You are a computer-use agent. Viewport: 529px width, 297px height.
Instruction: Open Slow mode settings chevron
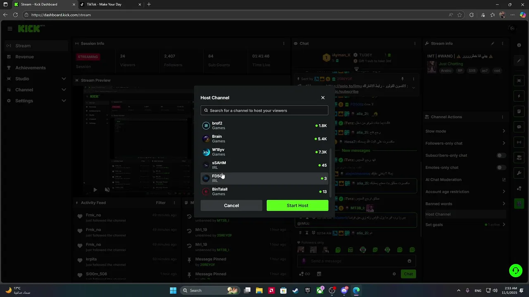pos(504,131)
